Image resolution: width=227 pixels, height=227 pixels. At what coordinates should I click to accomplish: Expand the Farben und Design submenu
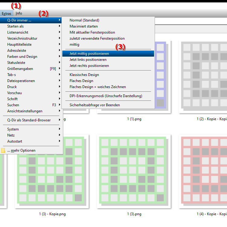click(22, 57)
